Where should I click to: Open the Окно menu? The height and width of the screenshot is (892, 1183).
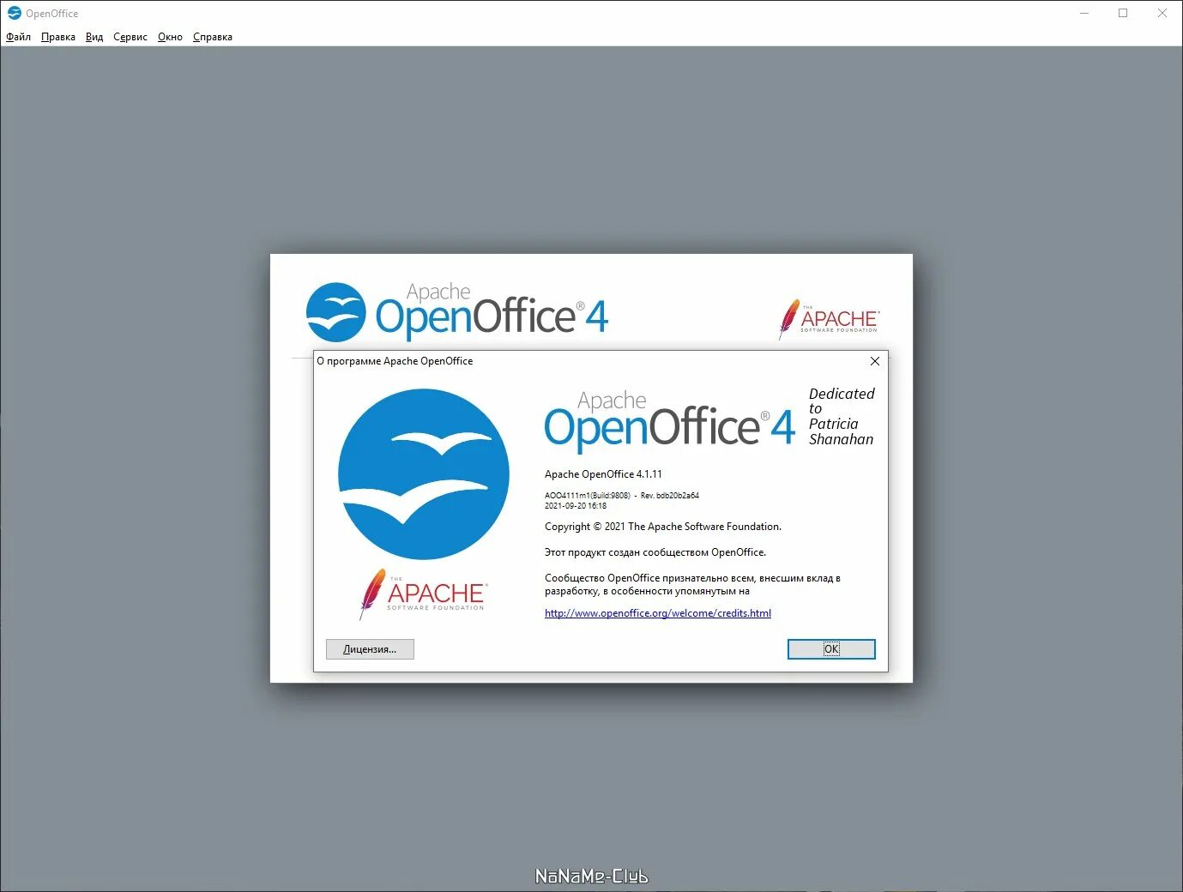(170, 37)
